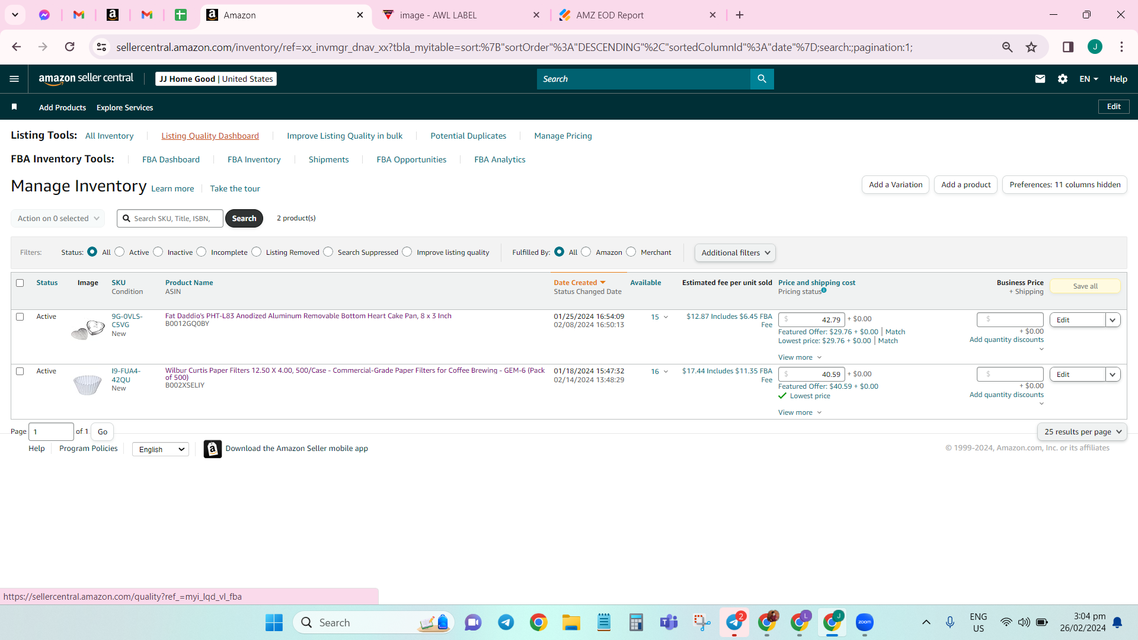Open the Calculator from the taskbar
1138x640 pixels.
pyautogui.click(x=636, y=622)
